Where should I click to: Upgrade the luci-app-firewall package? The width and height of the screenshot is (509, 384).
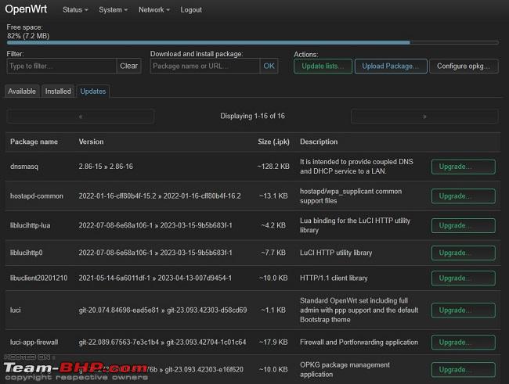click(464, 343)
